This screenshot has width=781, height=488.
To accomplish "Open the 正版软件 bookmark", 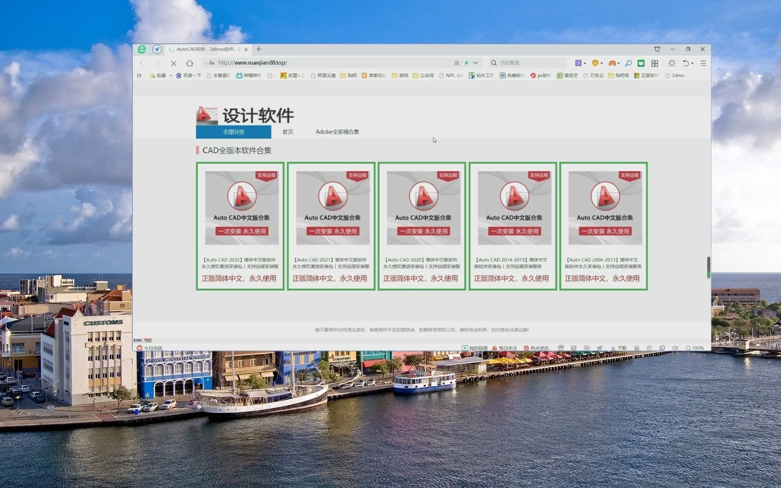I will tap(646, 75).
